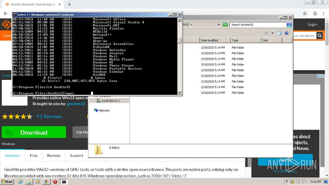Open Explorer help icon
Image resolution: width=329 pixels, height=185 pixels.
(x=287, y=33)
